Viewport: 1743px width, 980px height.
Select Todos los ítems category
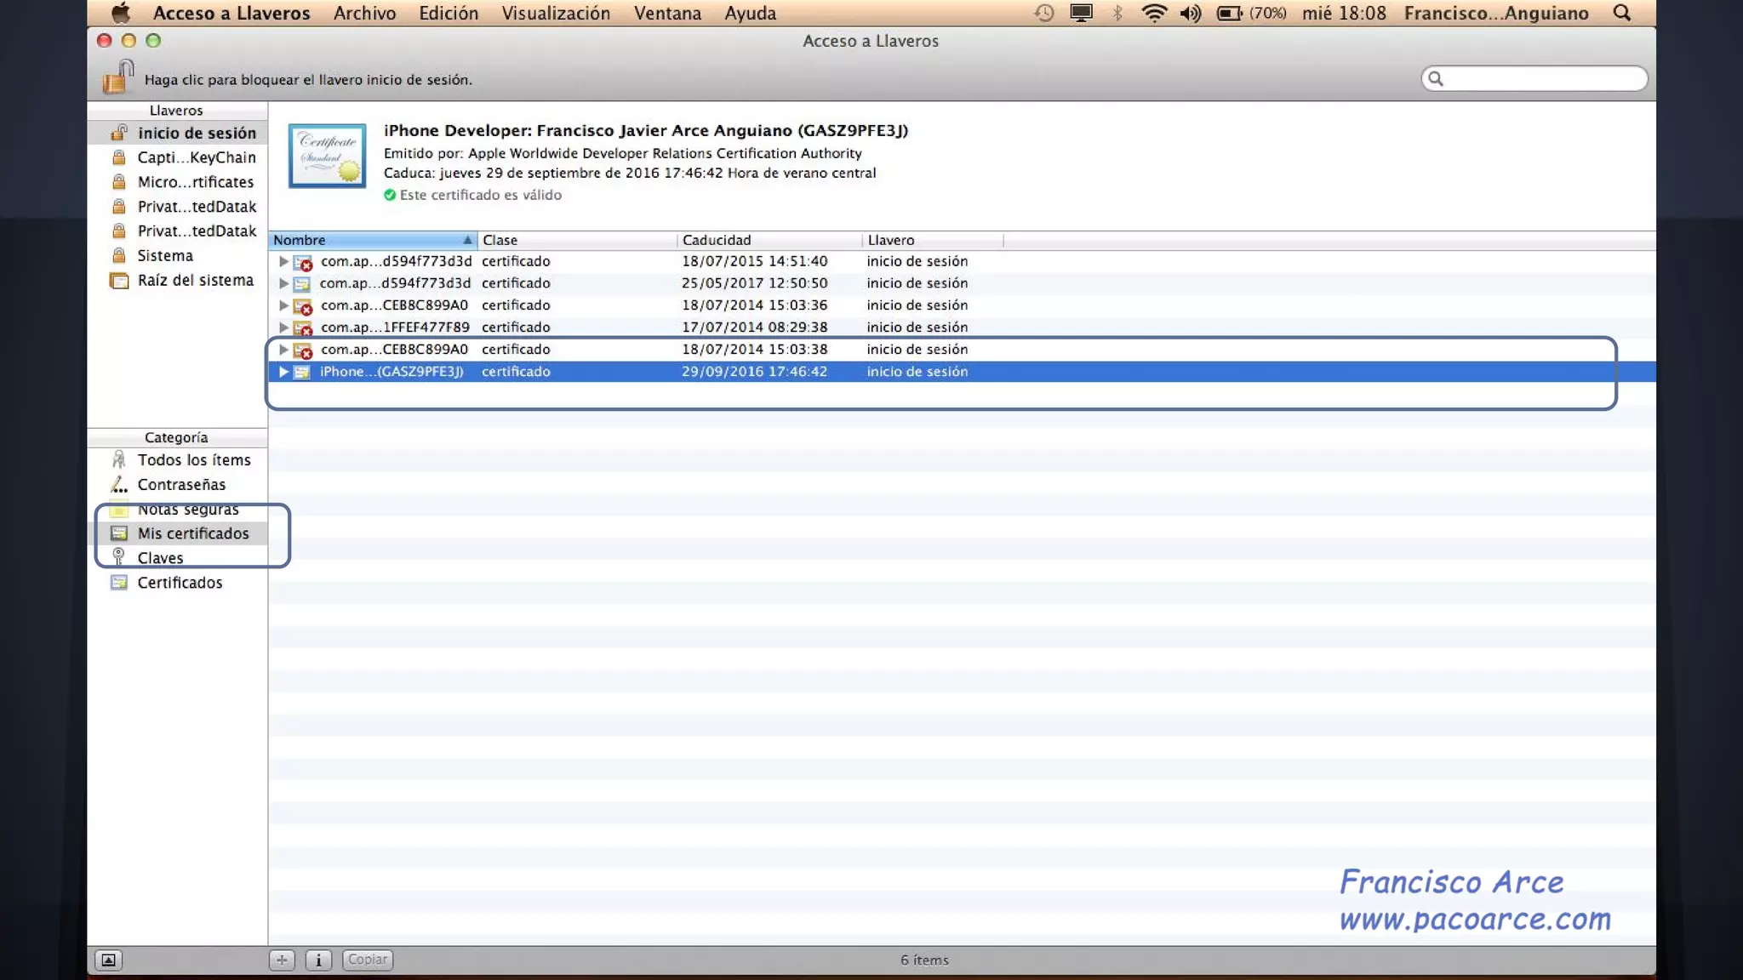pos(194,459)
